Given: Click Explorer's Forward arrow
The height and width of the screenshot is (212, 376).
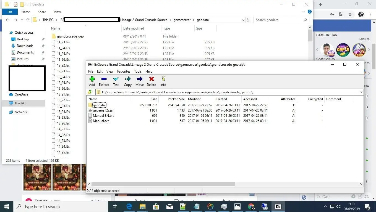Looking at the screenshot, I should (15, 20).
